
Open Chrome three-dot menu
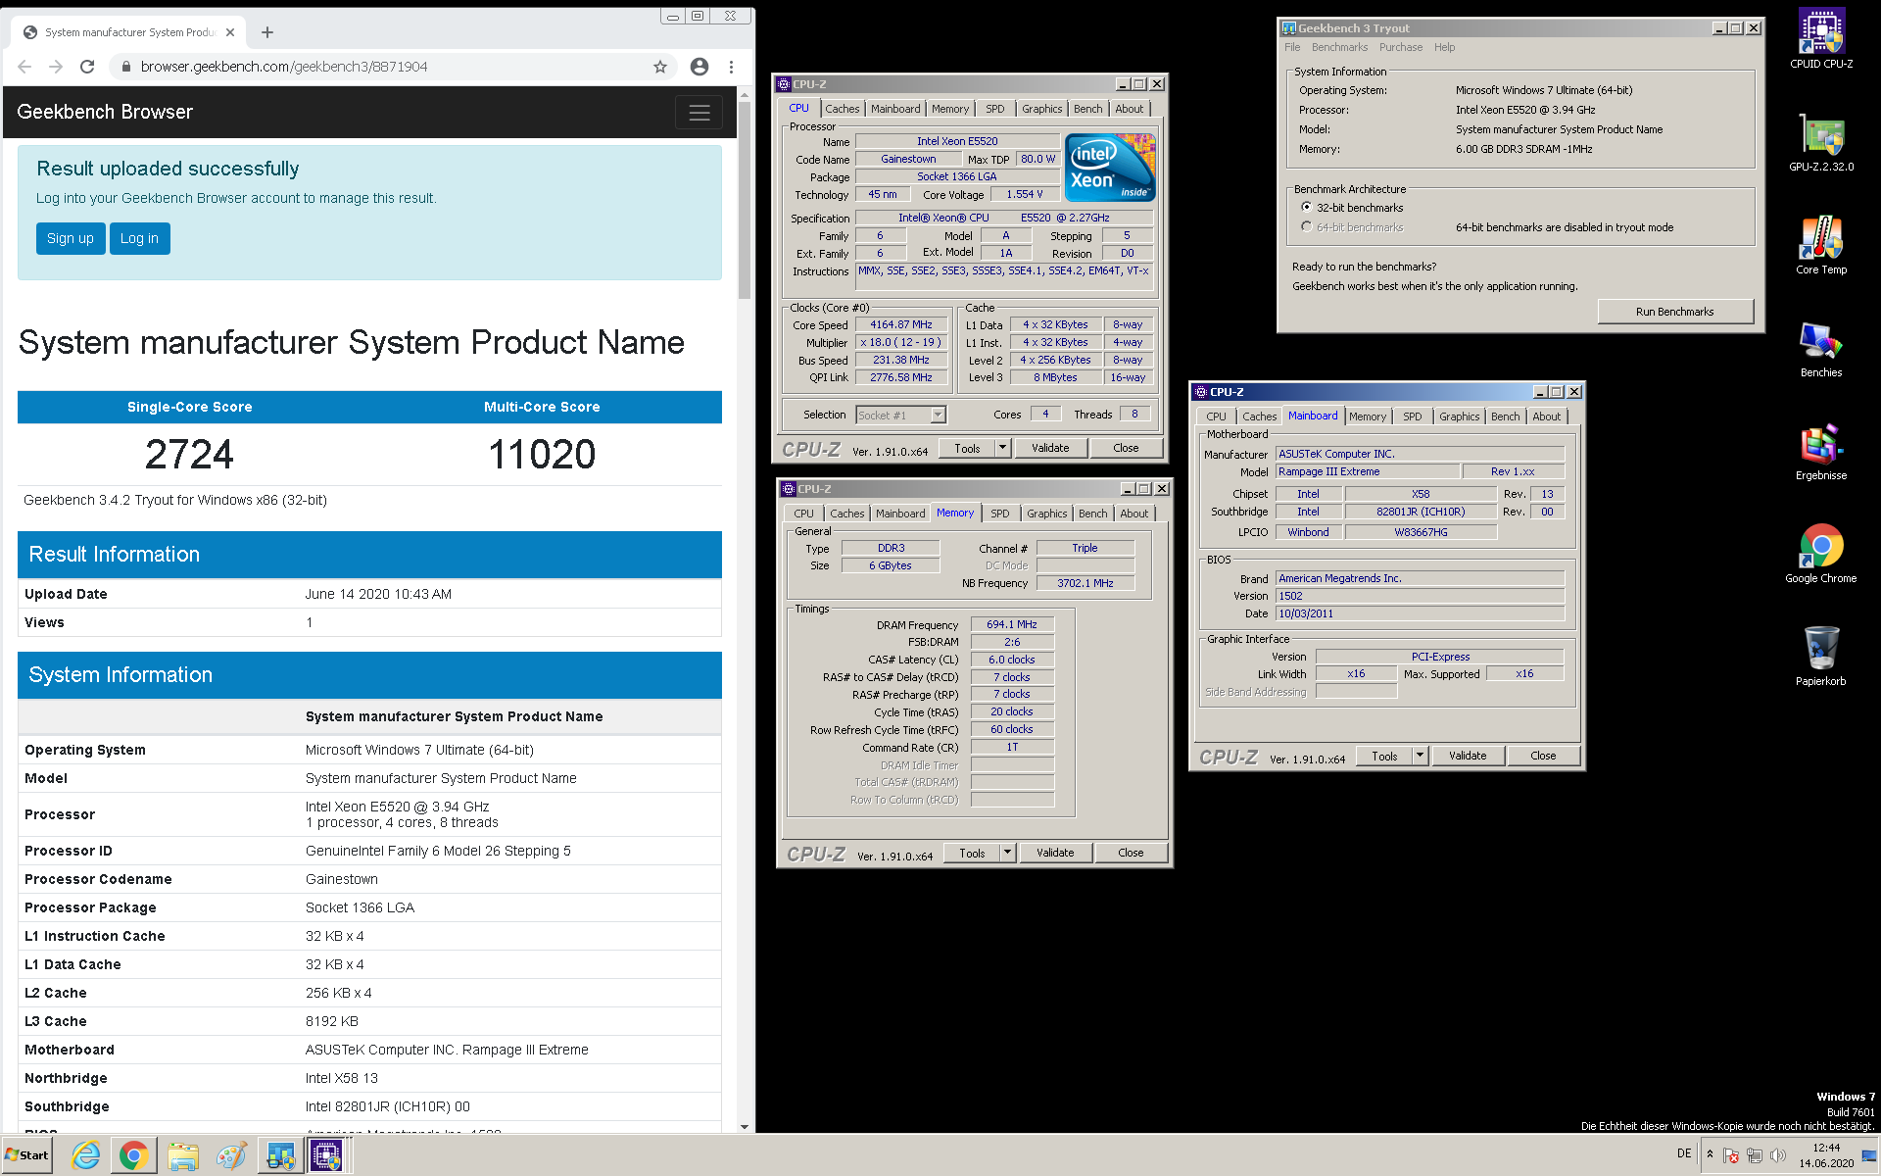pos(731,67)
